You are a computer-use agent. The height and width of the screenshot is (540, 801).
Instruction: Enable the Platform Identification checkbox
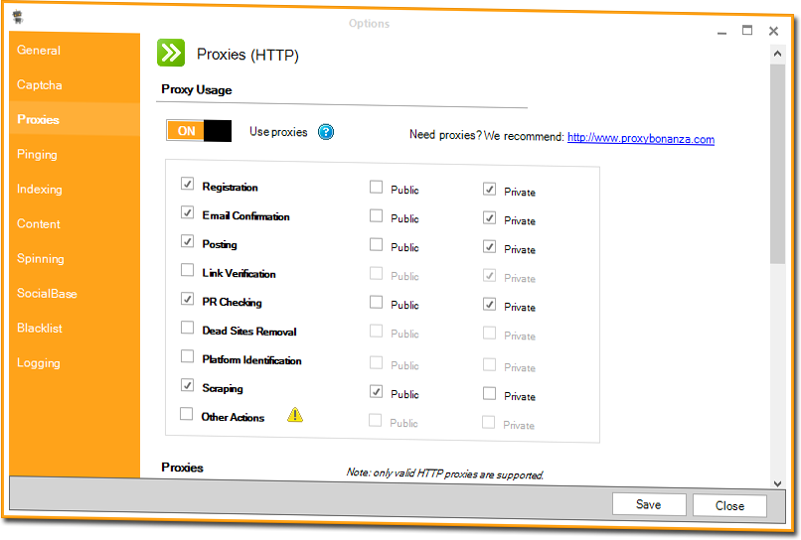click(x=187, y=355)
